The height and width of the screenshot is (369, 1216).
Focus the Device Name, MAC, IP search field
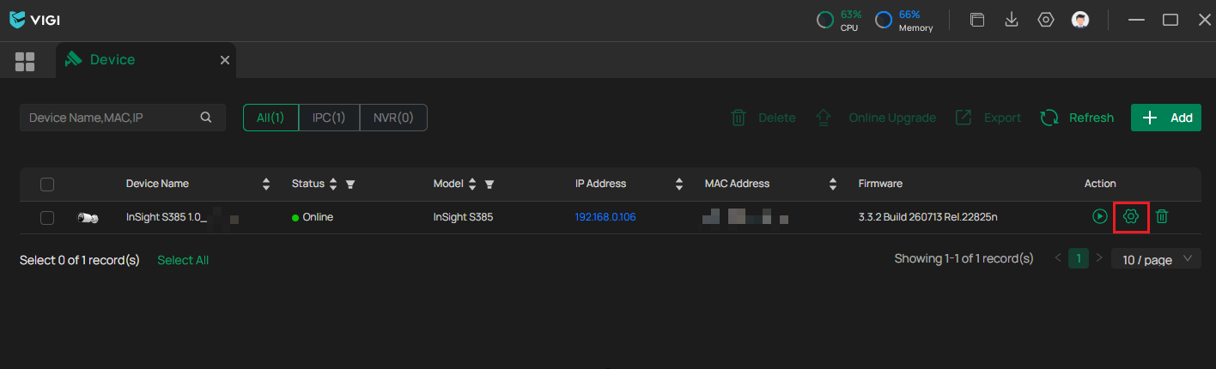point(123,118)
